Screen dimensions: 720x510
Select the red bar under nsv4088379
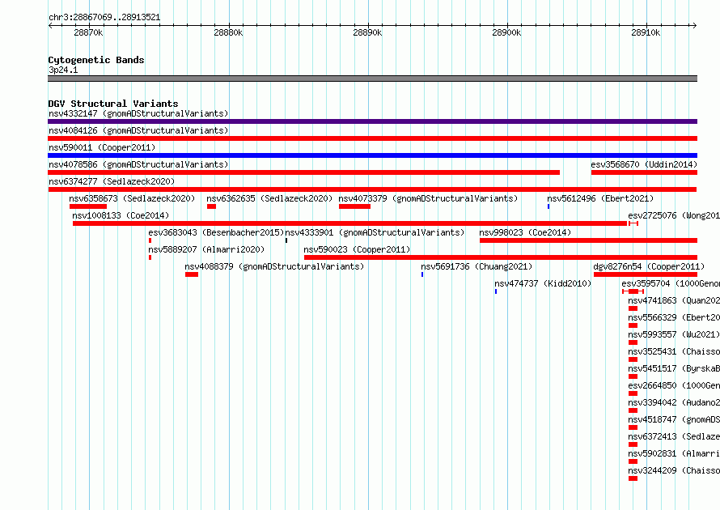pos(192,274)
